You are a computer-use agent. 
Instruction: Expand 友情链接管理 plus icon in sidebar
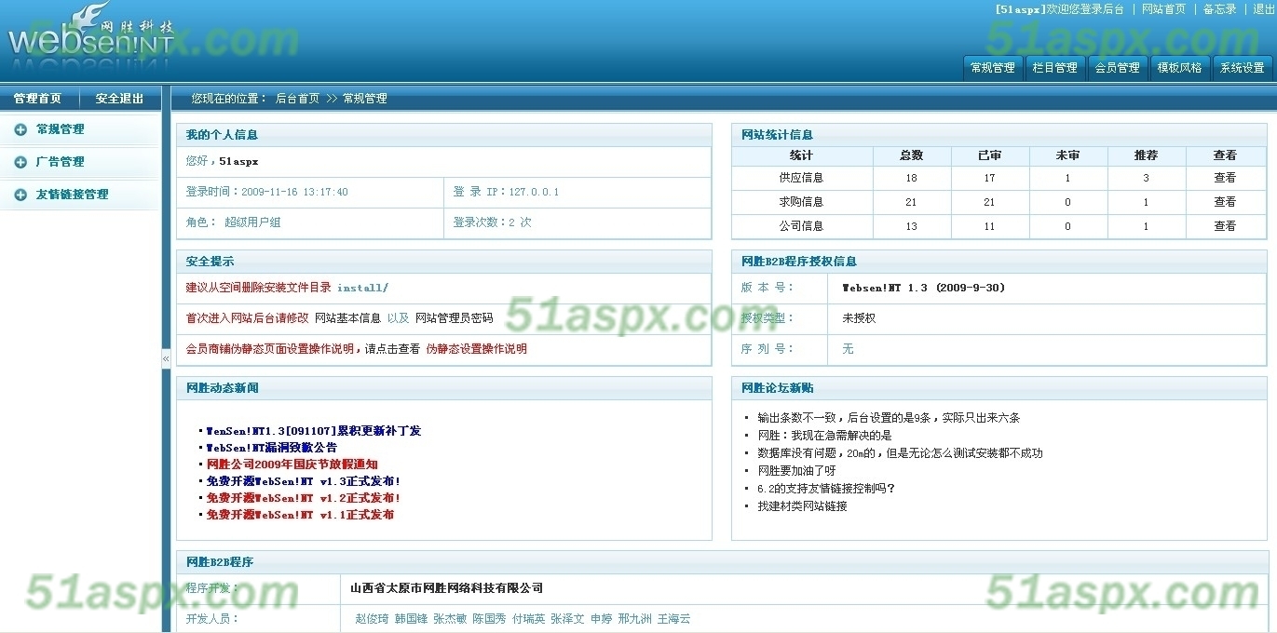coord(20,195)
